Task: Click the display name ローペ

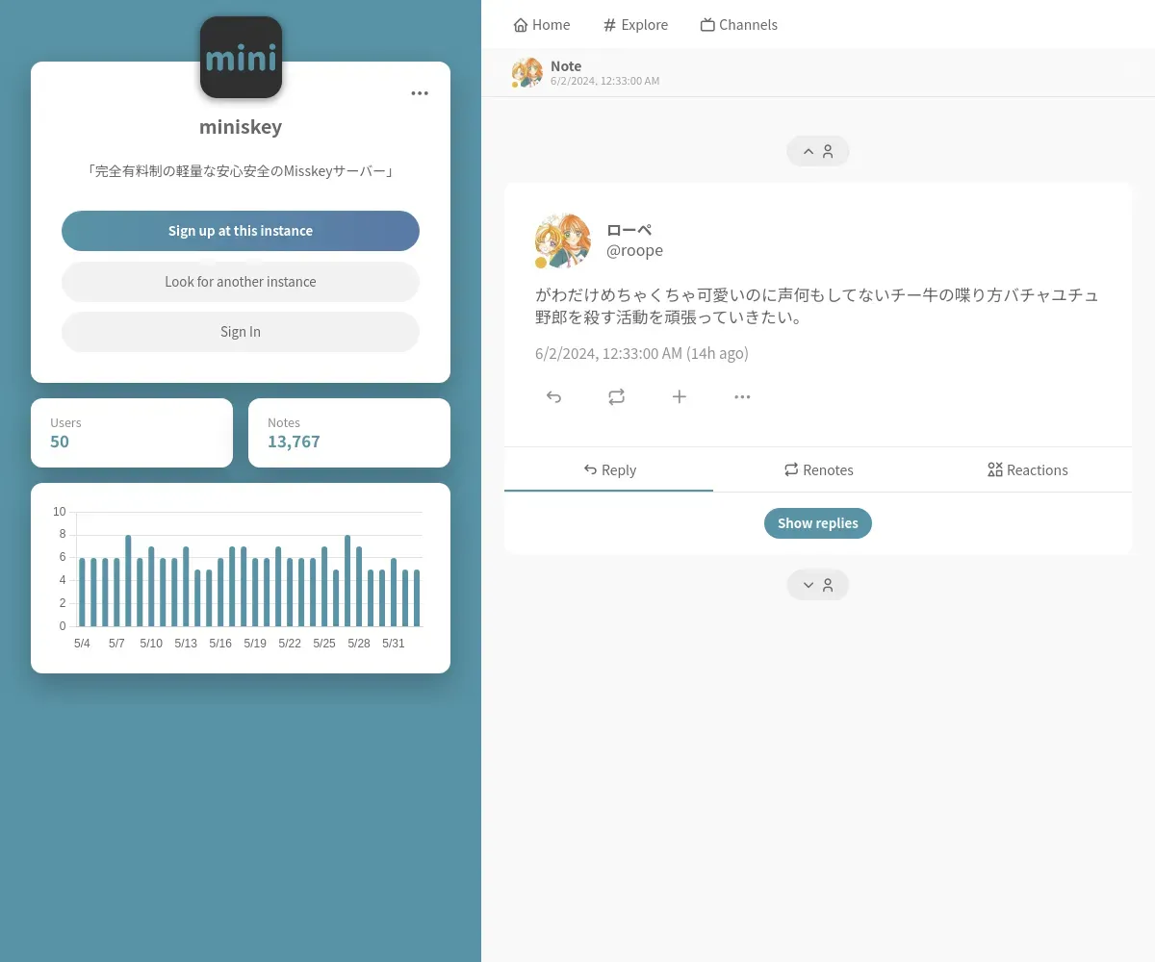Action: point(629,230)
